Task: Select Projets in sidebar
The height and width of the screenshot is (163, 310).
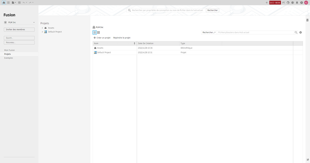Action: tap(7, 54)
